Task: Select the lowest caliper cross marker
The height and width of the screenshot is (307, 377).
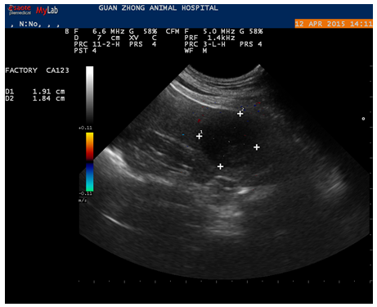Action: [221, 166]
